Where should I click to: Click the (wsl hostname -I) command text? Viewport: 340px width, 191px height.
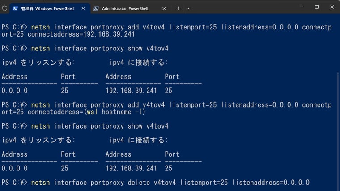click(115, 112)
